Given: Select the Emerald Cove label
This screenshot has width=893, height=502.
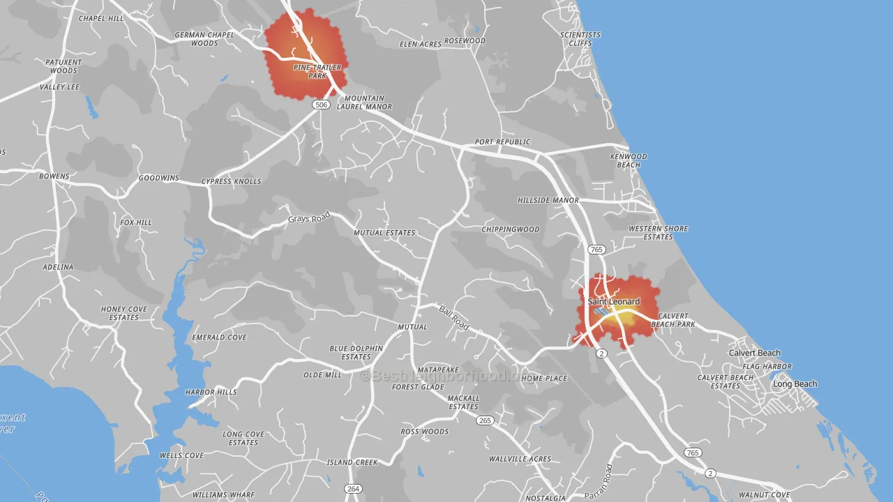Looking at the screenshot, I should click(219, 337).
